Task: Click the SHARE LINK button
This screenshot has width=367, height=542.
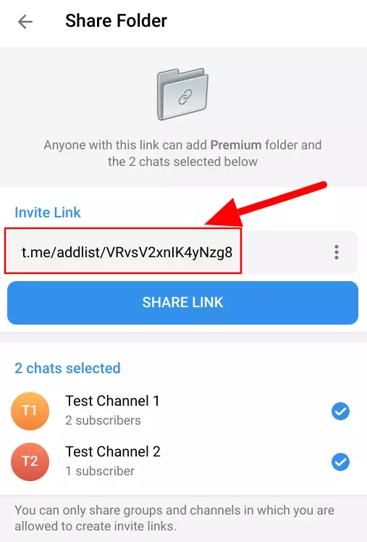Action: point(182,303)
